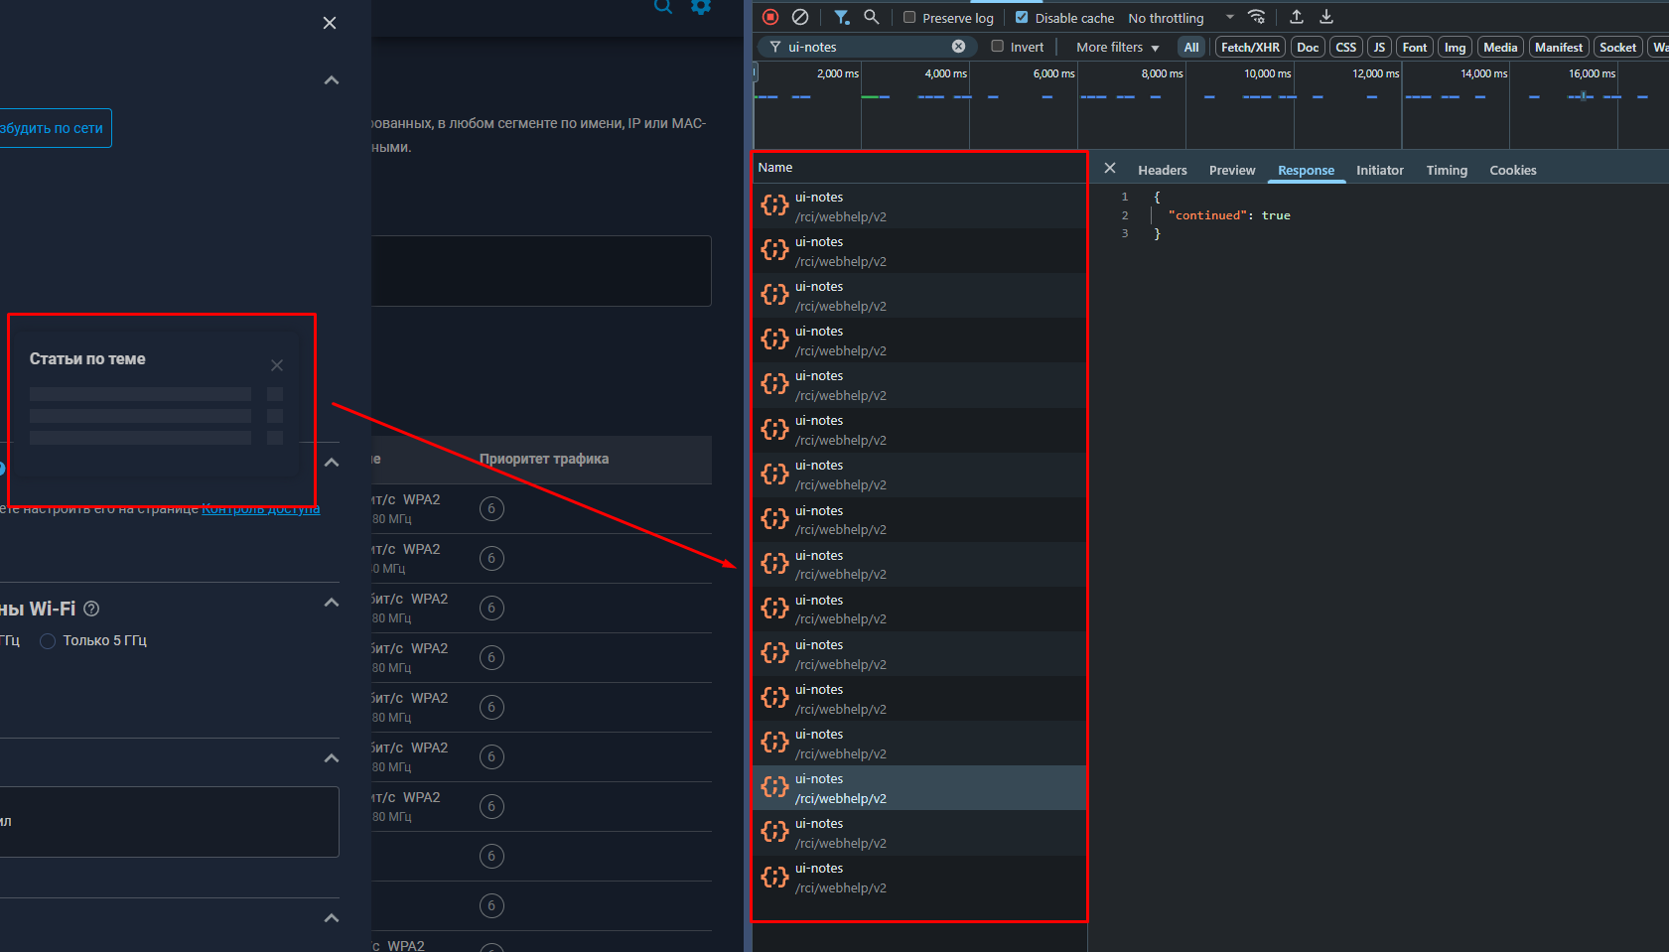Screen dimensions: 1669x952
Task: Select the All request type filter
Action: point(1191,47)
